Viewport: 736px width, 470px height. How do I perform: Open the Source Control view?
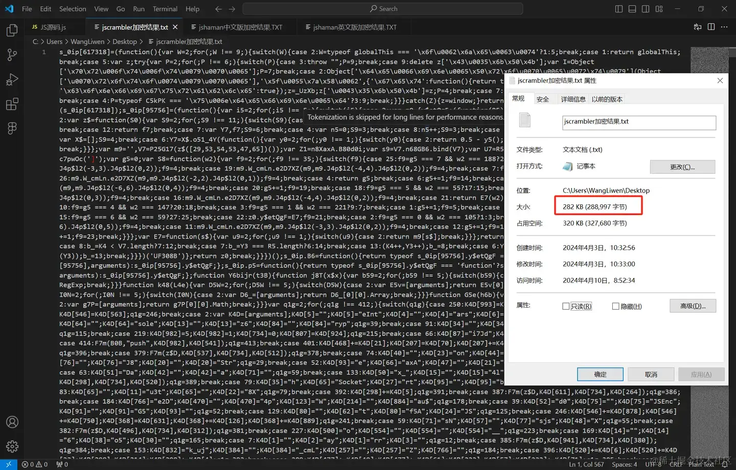(12, 55)
